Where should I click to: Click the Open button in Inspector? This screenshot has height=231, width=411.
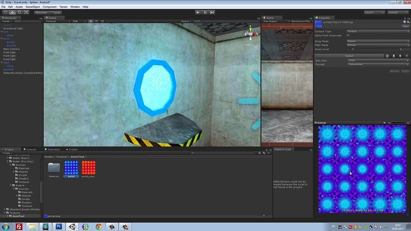(406, 26)
